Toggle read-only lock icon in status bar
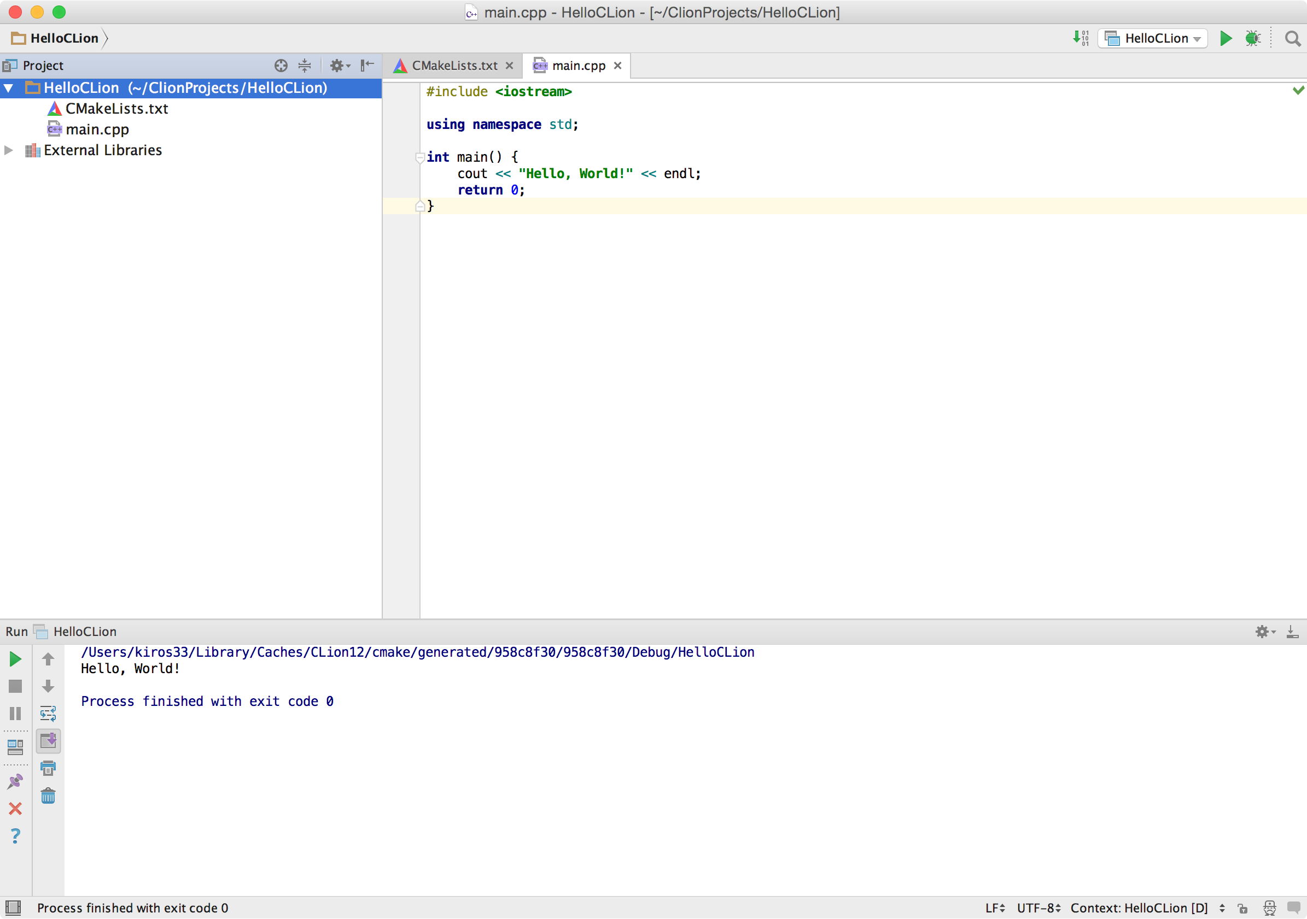 click(x=1242, y=908)
